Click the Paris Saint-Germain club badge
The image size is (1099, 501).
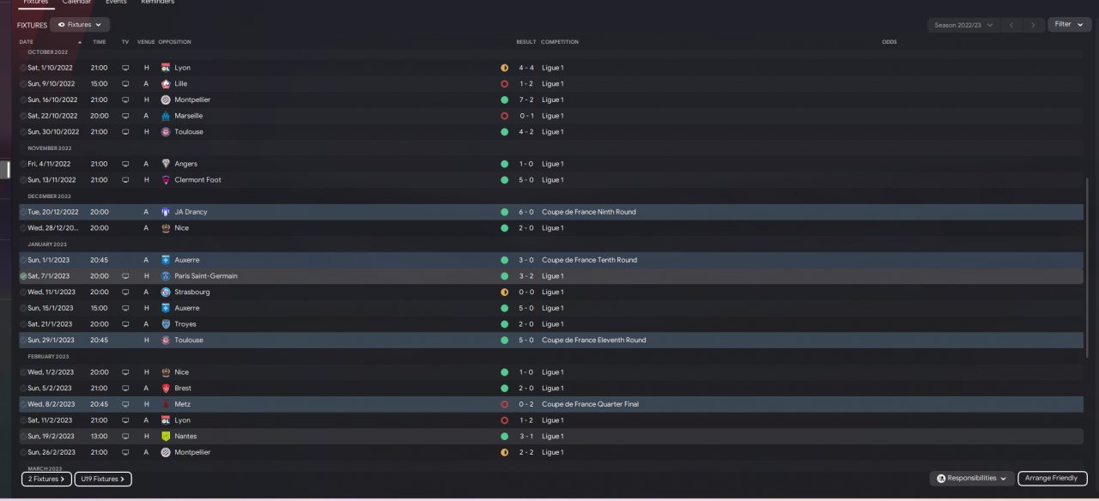pyautogui.click(x=166, y=276)
